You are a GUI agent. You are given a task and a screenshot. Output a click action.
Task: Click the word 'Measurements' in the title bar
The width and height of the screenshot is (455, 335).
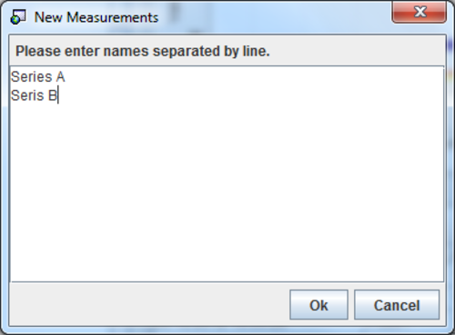pyautogui.click(x=113, y=17)
